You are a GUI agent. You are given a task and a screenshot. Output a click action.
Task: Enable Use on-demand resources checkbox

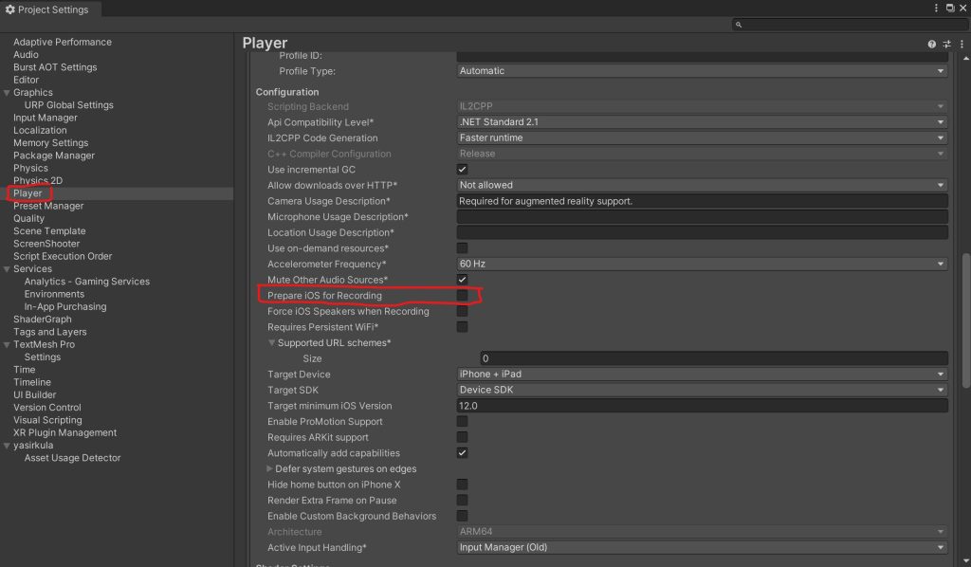[x=462, y=248]
